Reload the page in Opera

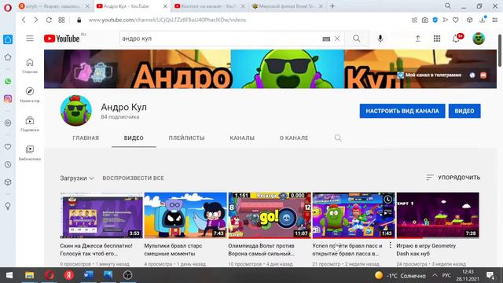coord(49,20)
